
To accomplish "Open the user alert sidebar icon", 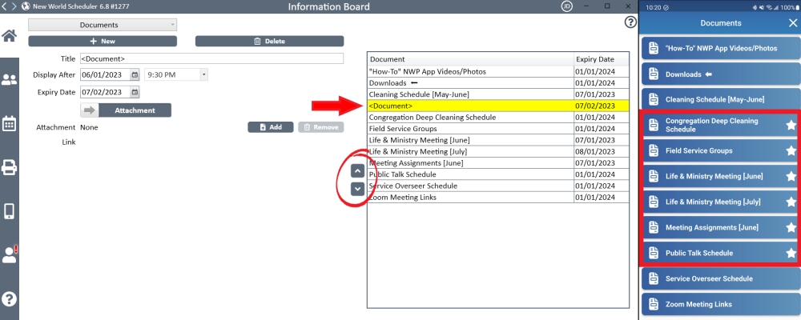I will (10, 254).
